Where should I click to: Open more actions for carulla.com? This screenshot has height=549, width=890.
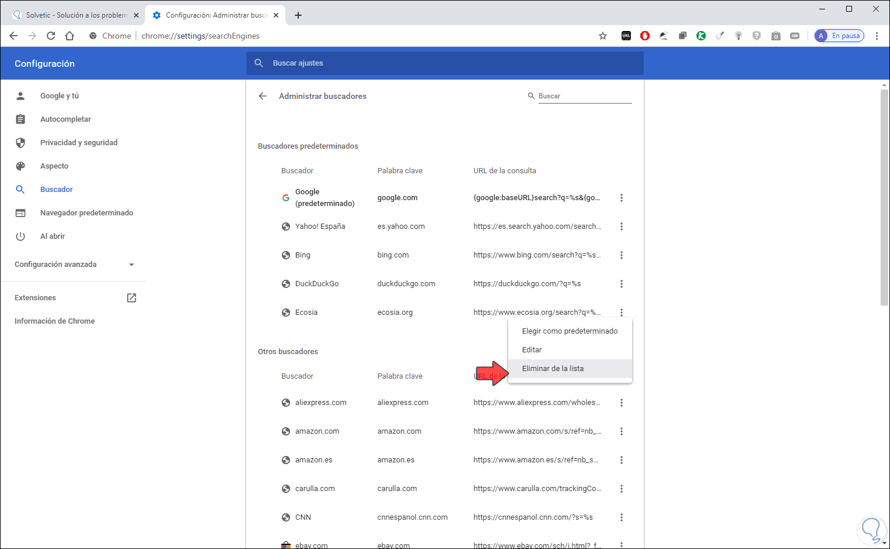pyautogui.click(x=622, y=489)
